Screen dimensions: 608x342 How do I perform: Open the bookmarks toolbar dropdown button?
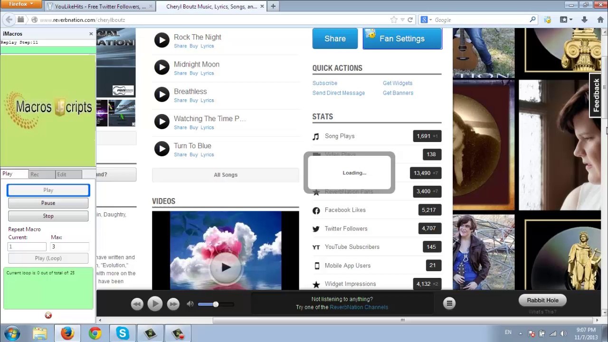point(566,20)
